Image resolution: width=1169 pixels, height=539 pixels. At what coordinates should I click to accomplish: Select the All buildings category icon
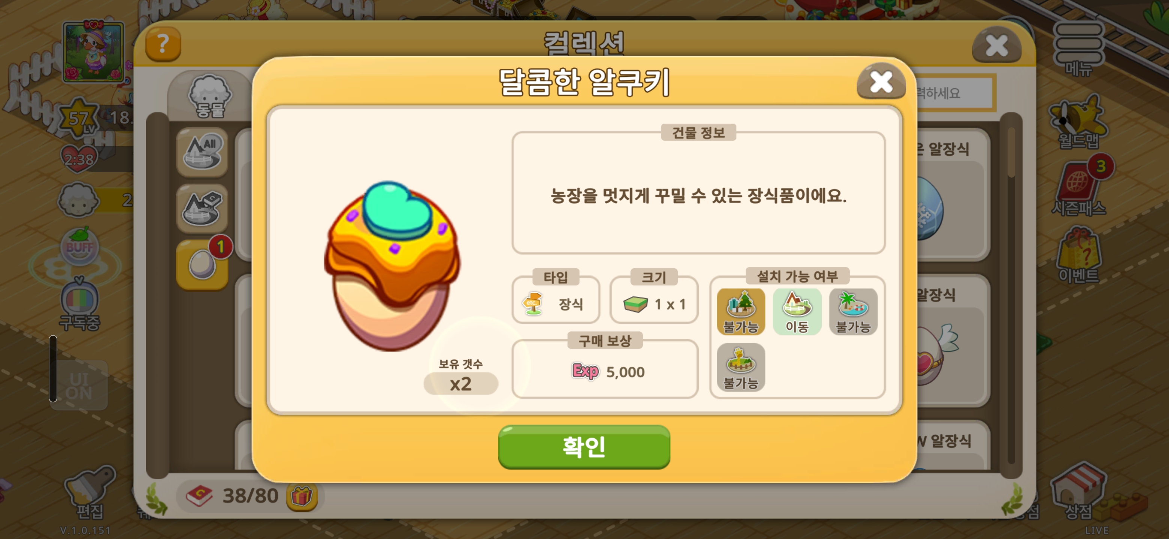[202, 153]
